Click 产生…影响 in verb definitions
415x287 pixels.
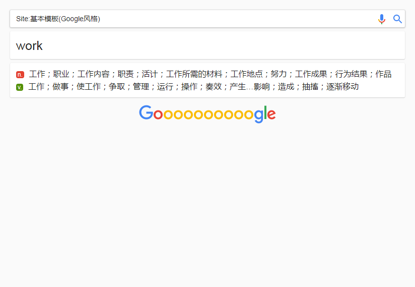tap(250, 87)
